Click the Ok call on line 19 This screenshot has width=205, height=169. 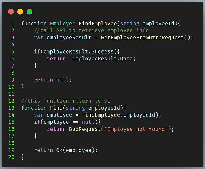[x=59, y=150]
